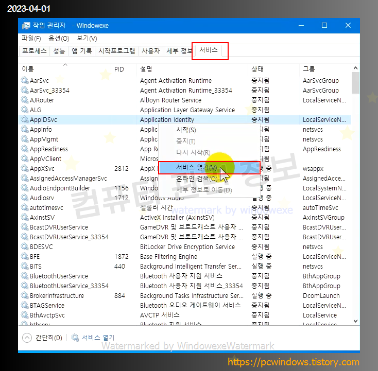Click the PID value 2812

(122, 168)
